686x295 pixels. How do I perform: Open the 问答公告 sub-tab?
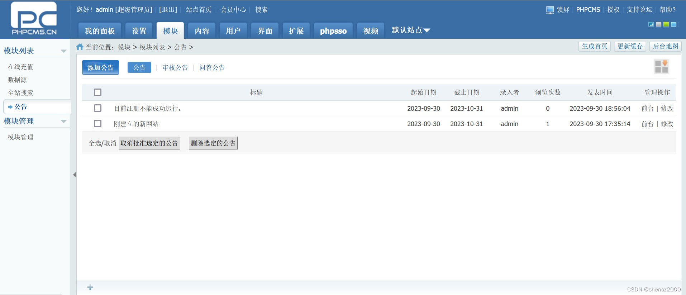point(212,67)
